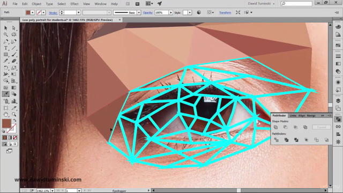
Task: Click the Recolor Artwork icon in control bar
Action: tap(199, 12)
